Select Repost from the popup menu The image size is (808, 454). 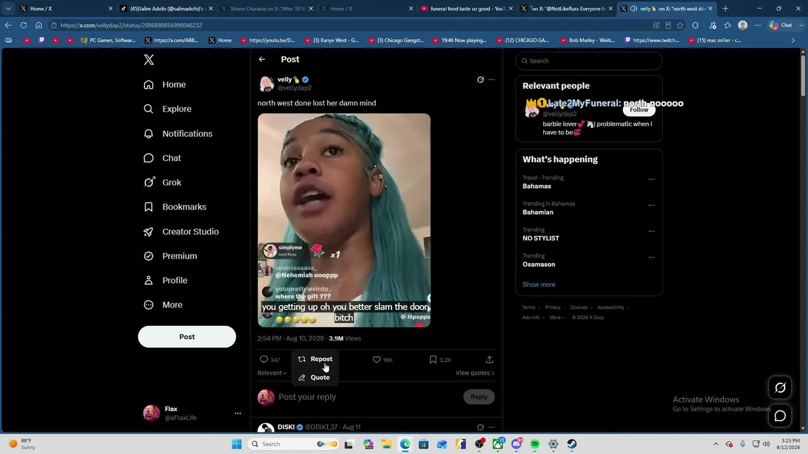tap(315, 359)
